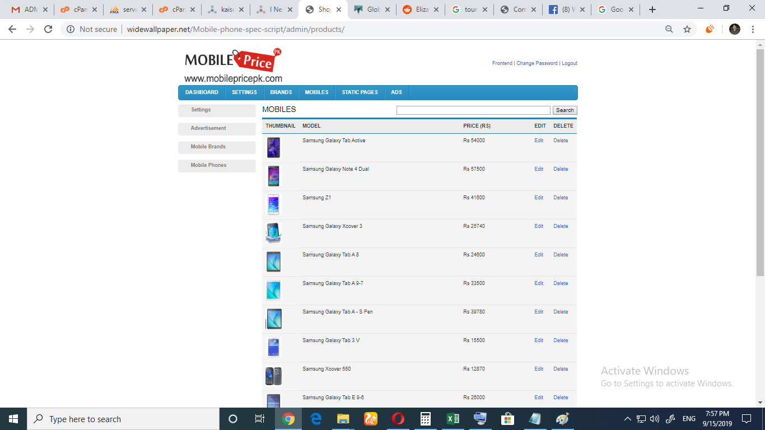Open the STATIC PAGES menu item

[360, 92]
